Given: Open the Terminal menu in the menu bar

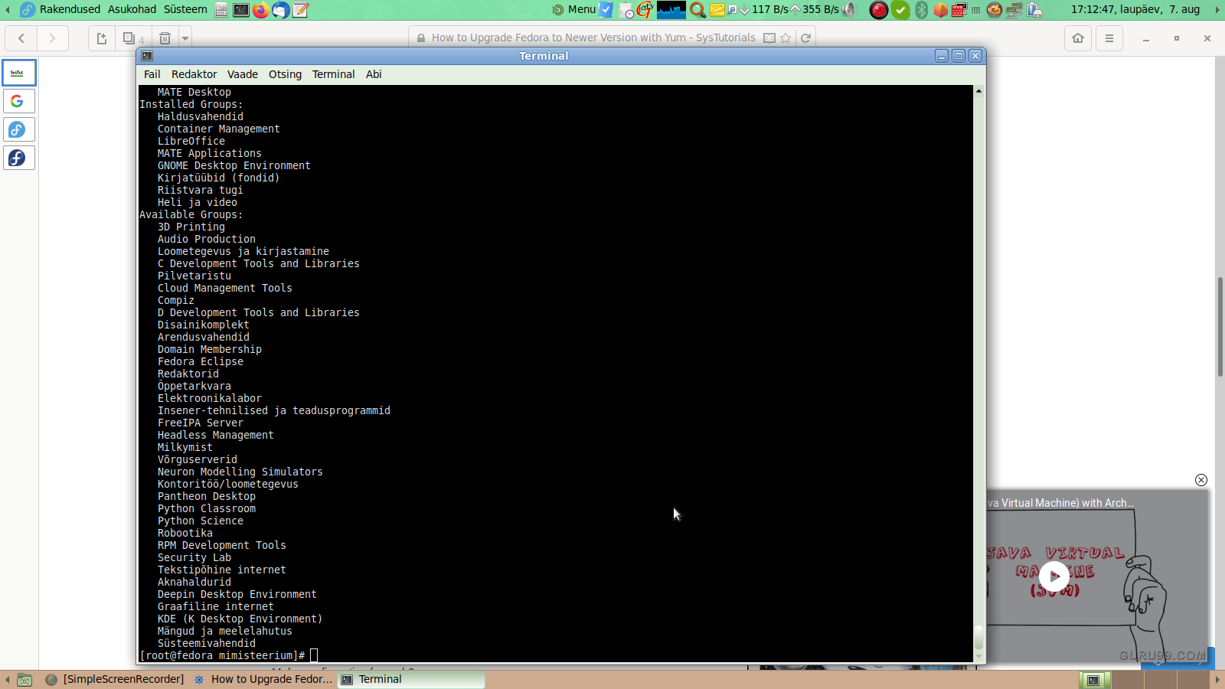Looking at the screenshot, I should coord(333,74).
